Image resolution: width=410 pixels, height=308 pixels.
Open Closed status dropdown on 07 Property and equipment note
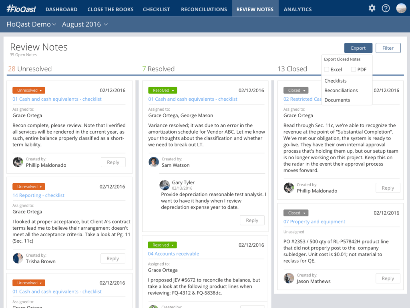(296, 213)
